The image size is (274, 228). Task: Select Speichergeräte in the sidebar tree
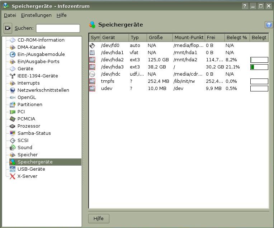45,162
